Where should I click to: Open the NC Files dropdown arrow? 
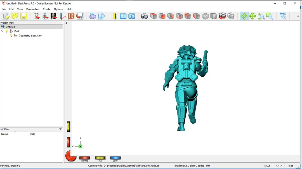pos(60,129)
